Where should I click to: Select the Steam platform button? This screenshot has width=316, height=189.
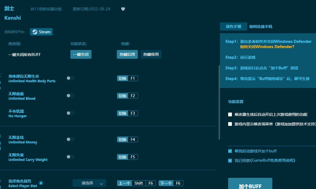click(x=41, y=32)
